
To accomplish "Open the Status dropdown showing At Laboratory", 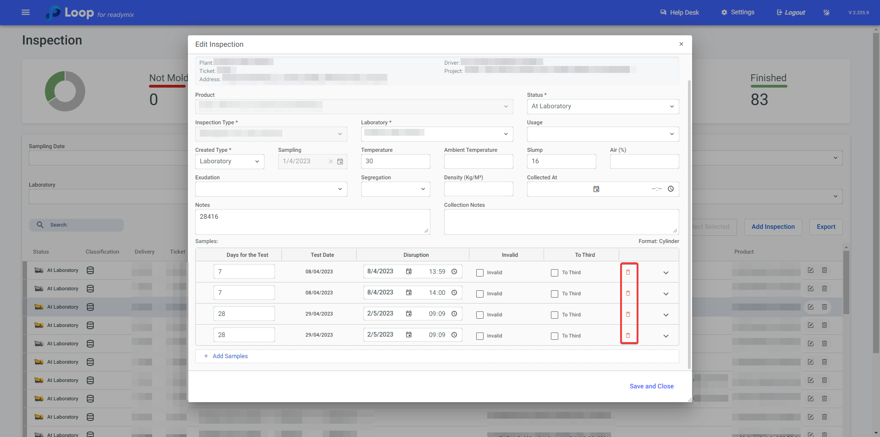I will (x=603, y=106).
